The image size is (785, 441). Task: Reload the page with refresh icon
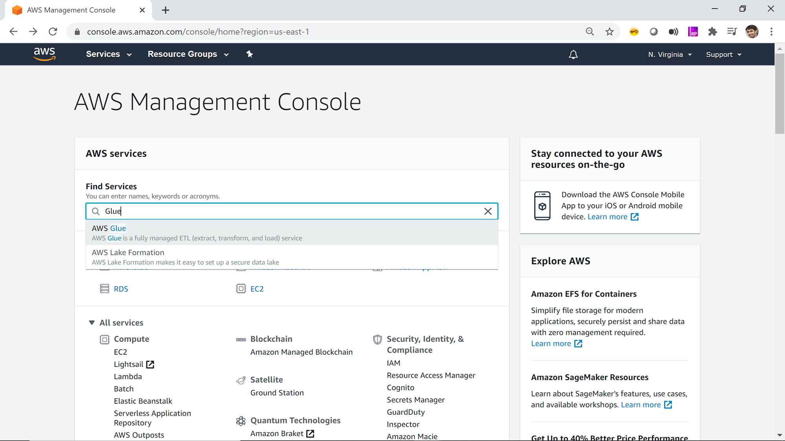click(x=53, y=32)
